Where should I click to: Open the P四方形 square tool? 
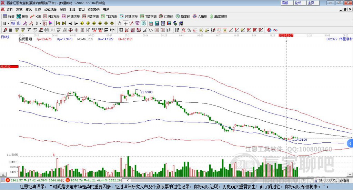(51, 16)
